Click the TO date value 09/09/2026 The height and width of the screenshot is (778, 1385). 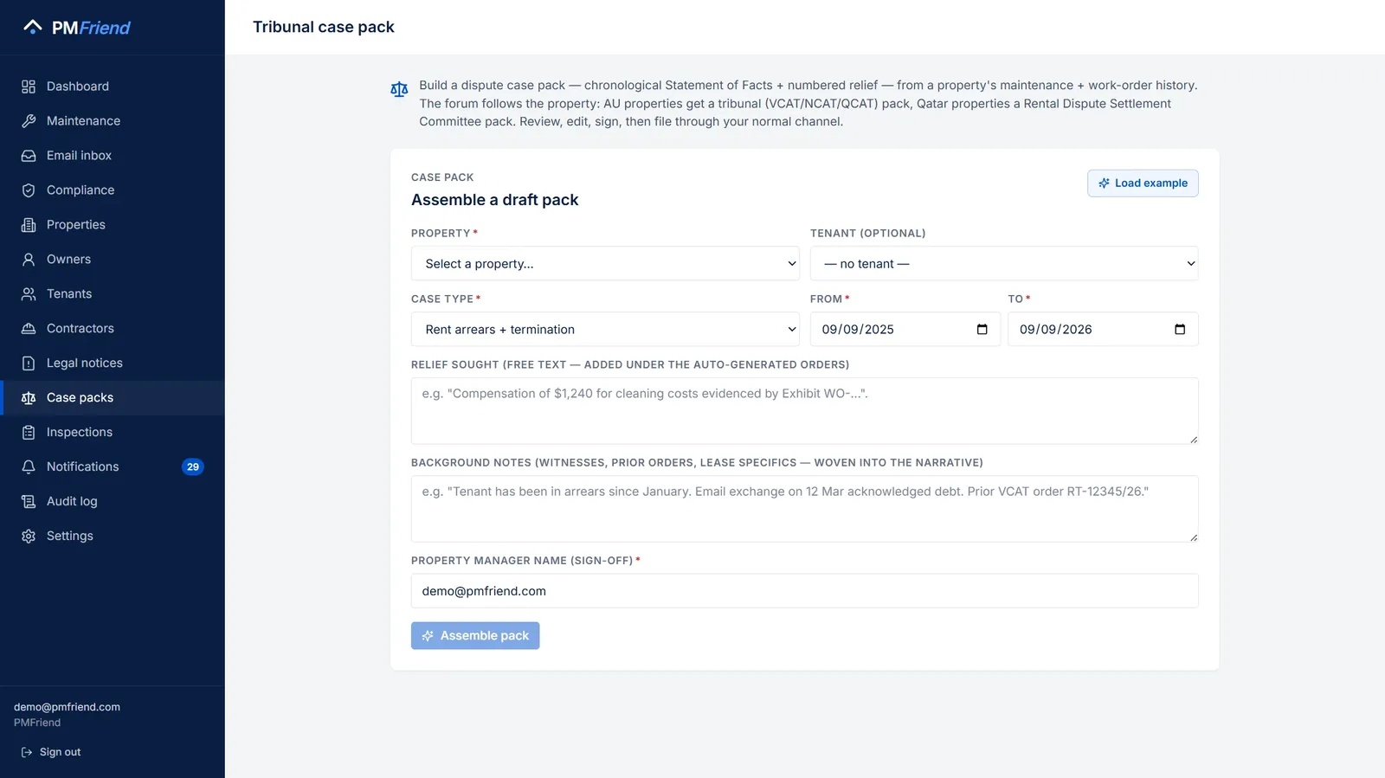(1056, 330)
